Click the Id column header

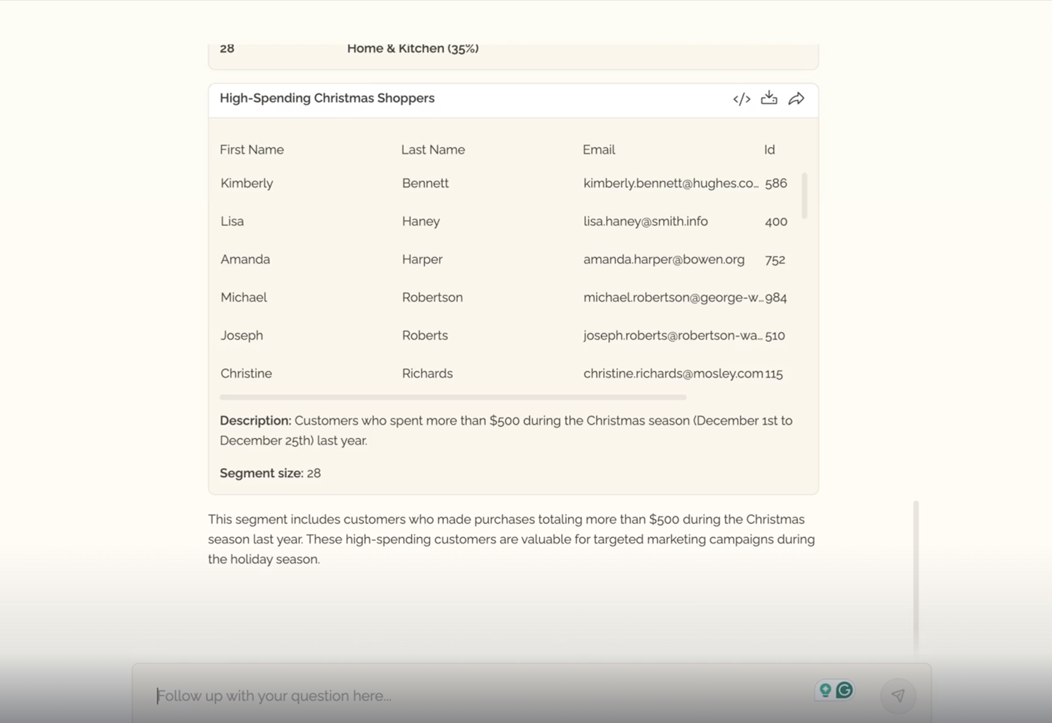click(769, 149)
